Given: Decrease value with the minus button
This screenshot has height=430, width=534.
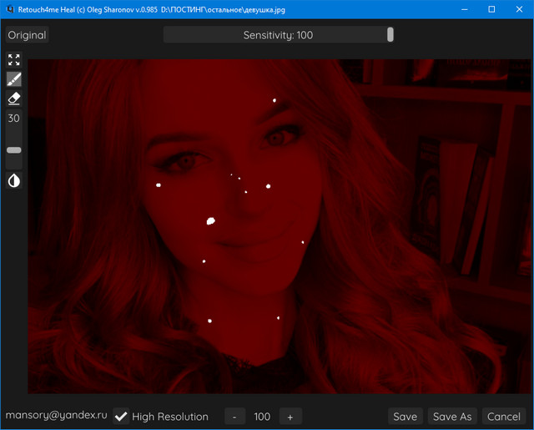Looking at the screenshot, I should [234, 417].
